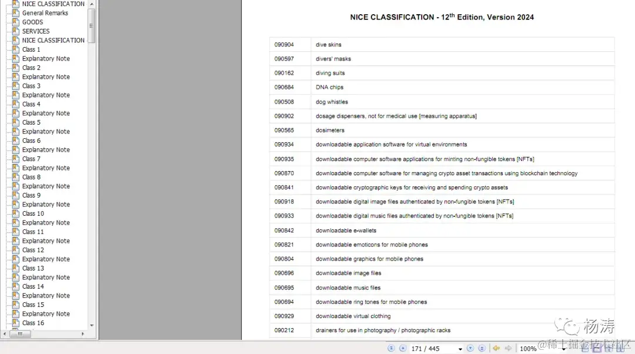
Task: Click the cell 090902
Action: pyautogui.click(x=284, y=116)
